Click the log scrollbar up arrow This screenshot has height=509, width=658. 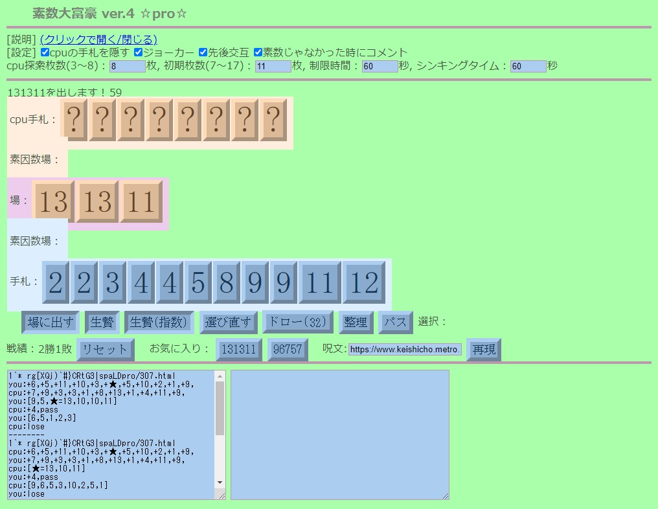[220, 376]
